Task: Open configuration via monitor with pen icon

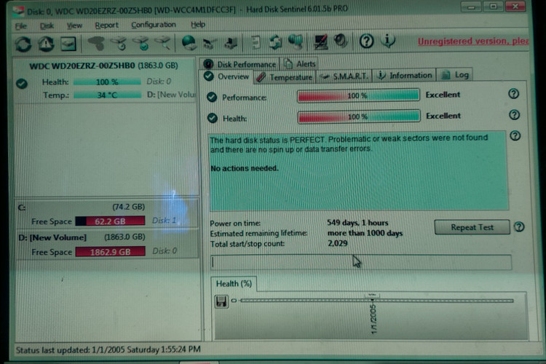Action: 321,41
